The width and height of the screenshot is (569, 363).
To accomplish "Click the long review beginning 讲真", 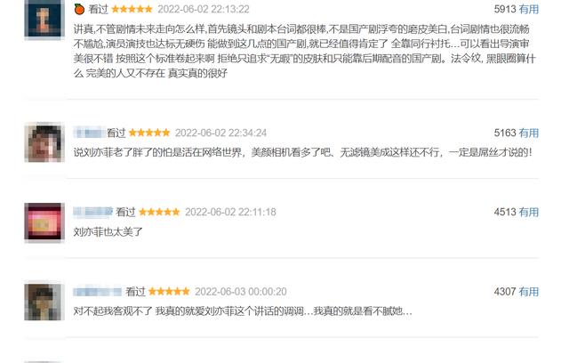I will click(305, 52).
